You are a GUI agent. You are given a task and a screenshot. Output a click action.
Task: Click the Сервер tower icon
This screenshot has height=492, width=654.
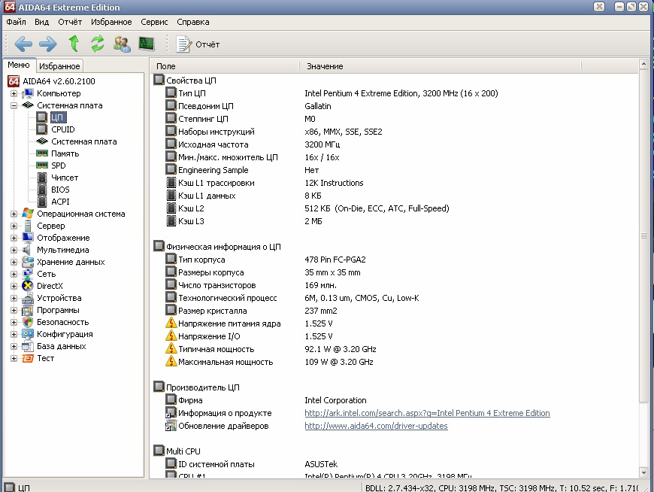pyautogui.click(x=28, y=226)
